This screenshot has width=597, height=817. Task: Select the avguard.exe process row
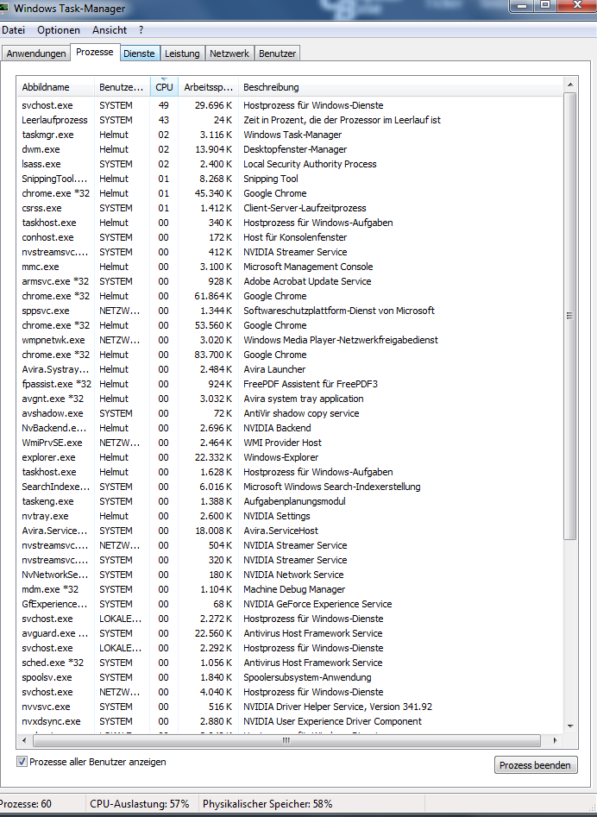click(290, 633)
